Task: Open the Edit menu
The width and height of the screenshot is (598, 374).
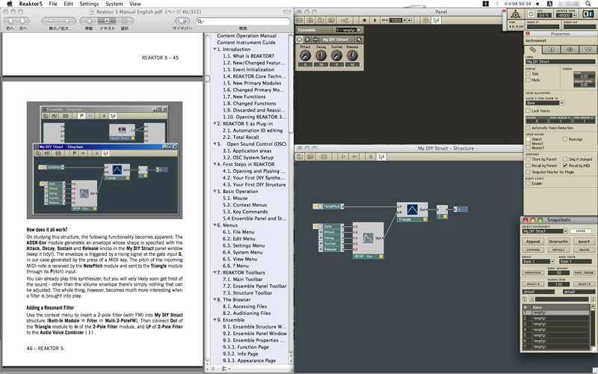Action: [68, 4]
